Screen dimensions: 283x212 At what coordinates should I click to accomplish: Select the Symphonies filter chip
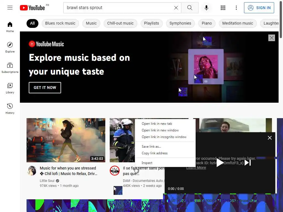pos(180,23)
